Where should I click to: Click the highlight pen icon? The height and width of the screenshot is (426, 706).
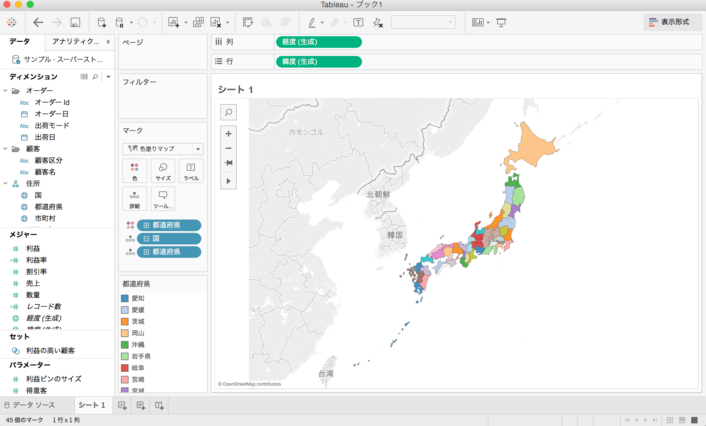pyautogui.click(x=312, y=22)
